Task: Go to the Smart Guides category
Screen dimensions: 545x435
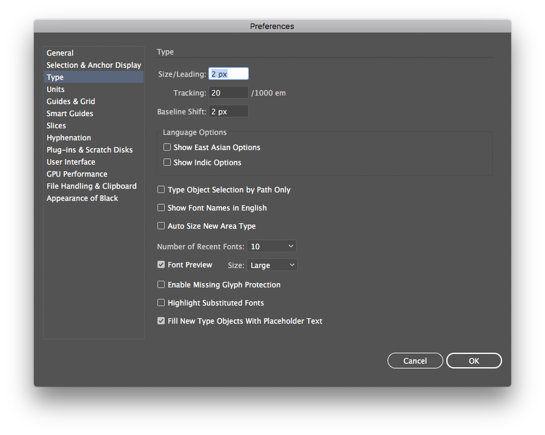Action: [70, 114]
